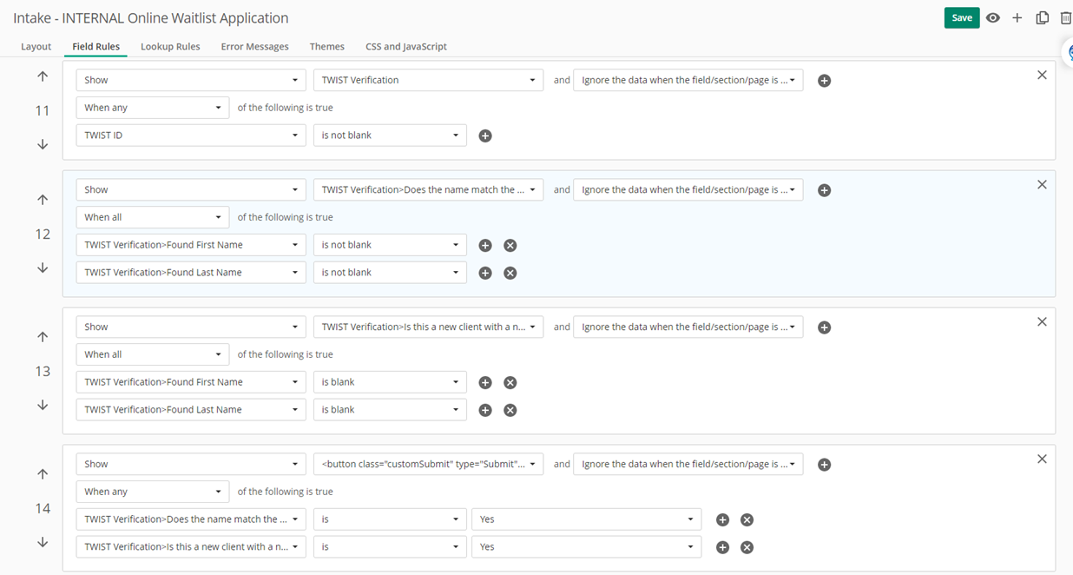Move rule 12 up
The height and width of the screenshot is (575, 1073).
click(43, 200)
